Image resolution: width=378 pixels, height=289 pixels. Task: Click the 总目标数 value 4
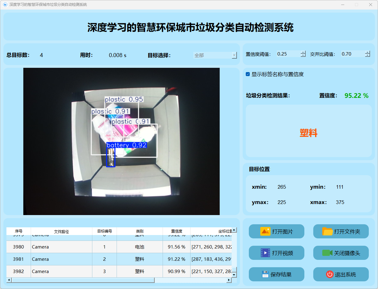pos(41,55)
